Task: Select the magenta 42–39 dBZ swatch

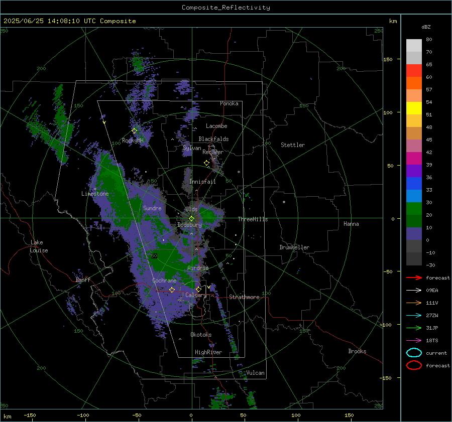Action: pos(414,159)
